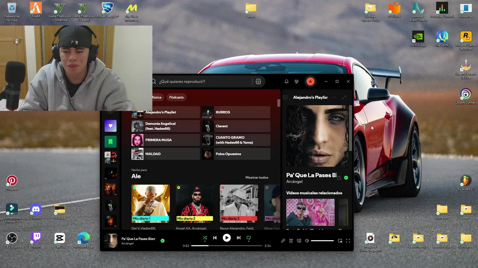
Task: Open the 'tareas' desktop folder
Action: click(251, 10)
